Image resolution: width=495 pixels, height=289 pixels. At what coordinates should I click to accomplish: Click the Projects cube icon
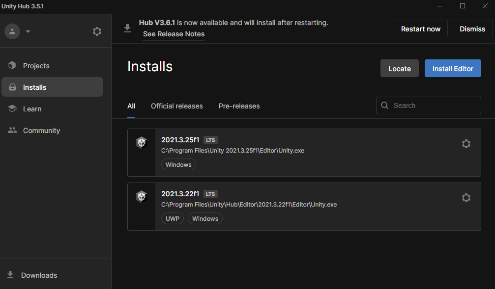12,65
